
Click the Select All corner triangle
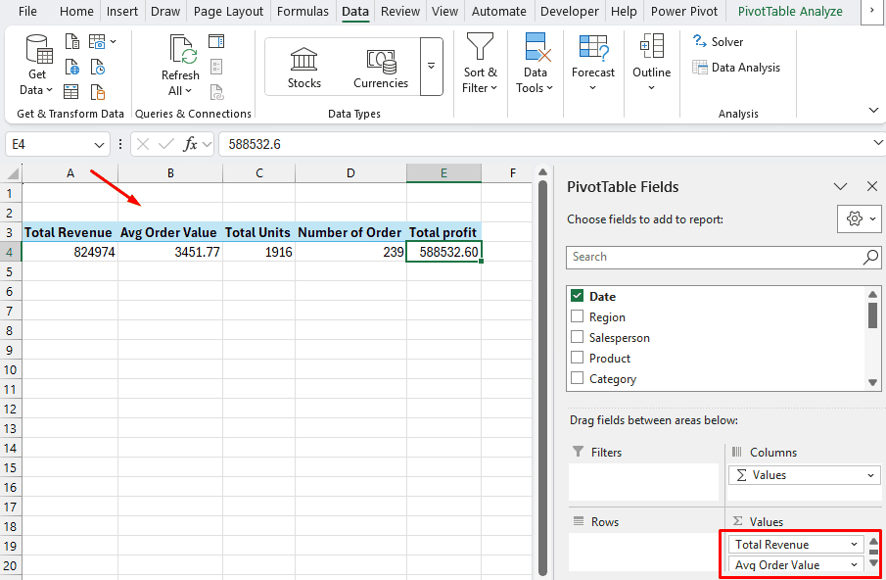[12, 173]
